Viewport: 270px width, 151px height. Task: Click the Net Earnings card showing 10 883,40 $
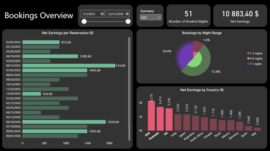[x=240, y=15]
